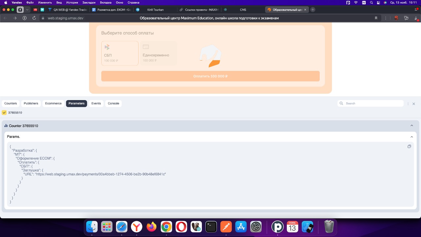Open the Events tab
421x237 pixels.
[x=96, y=103]
